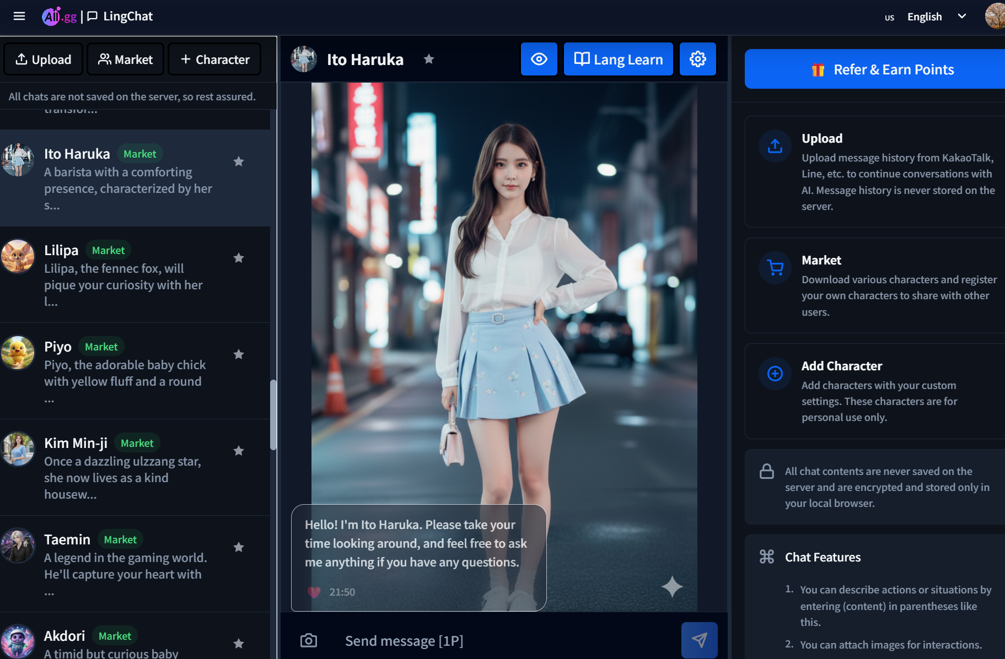The image size is (1005, 659).
Task: Click Kim Min-ji avatar
Action: [x=18, y=449]
